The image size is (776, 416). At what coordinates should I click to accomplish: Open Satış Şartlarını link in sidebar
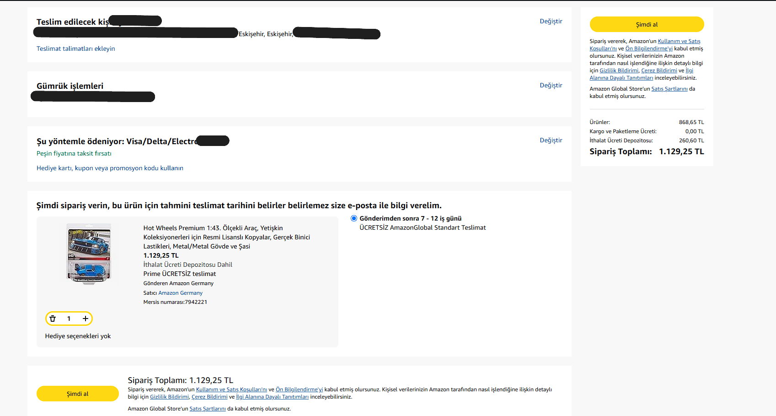point(669,89)
